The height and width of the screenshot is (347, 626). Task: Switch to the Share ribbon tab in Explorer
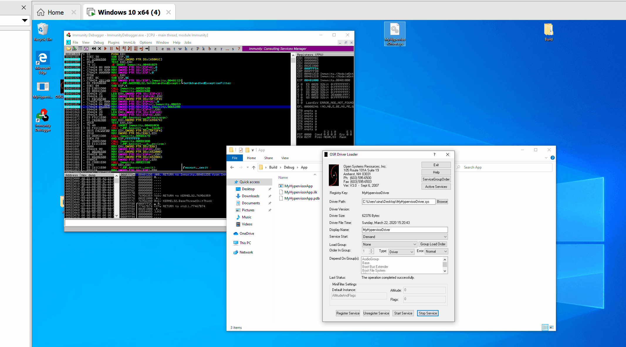tap(268, 158)
